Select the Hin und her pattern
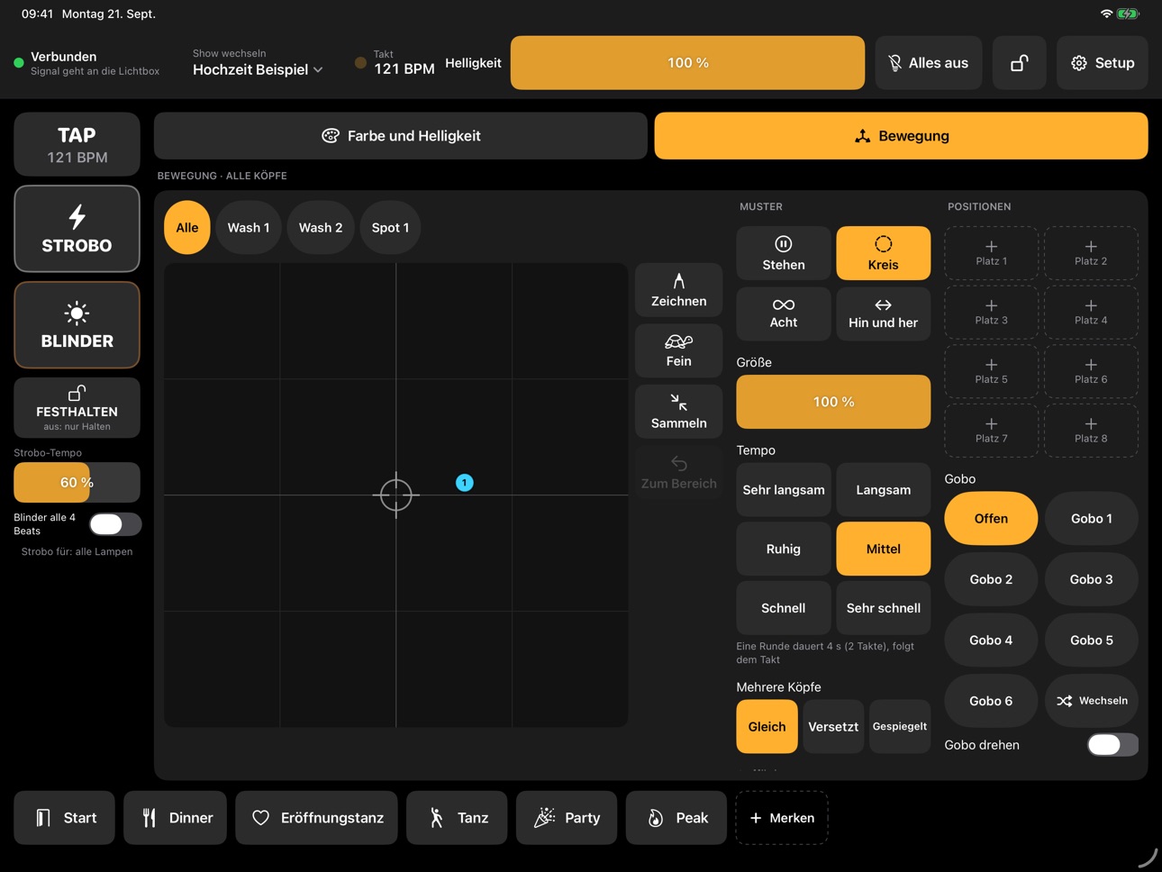1162x872 pixels. pyautogui.click(x=883, y=313)
